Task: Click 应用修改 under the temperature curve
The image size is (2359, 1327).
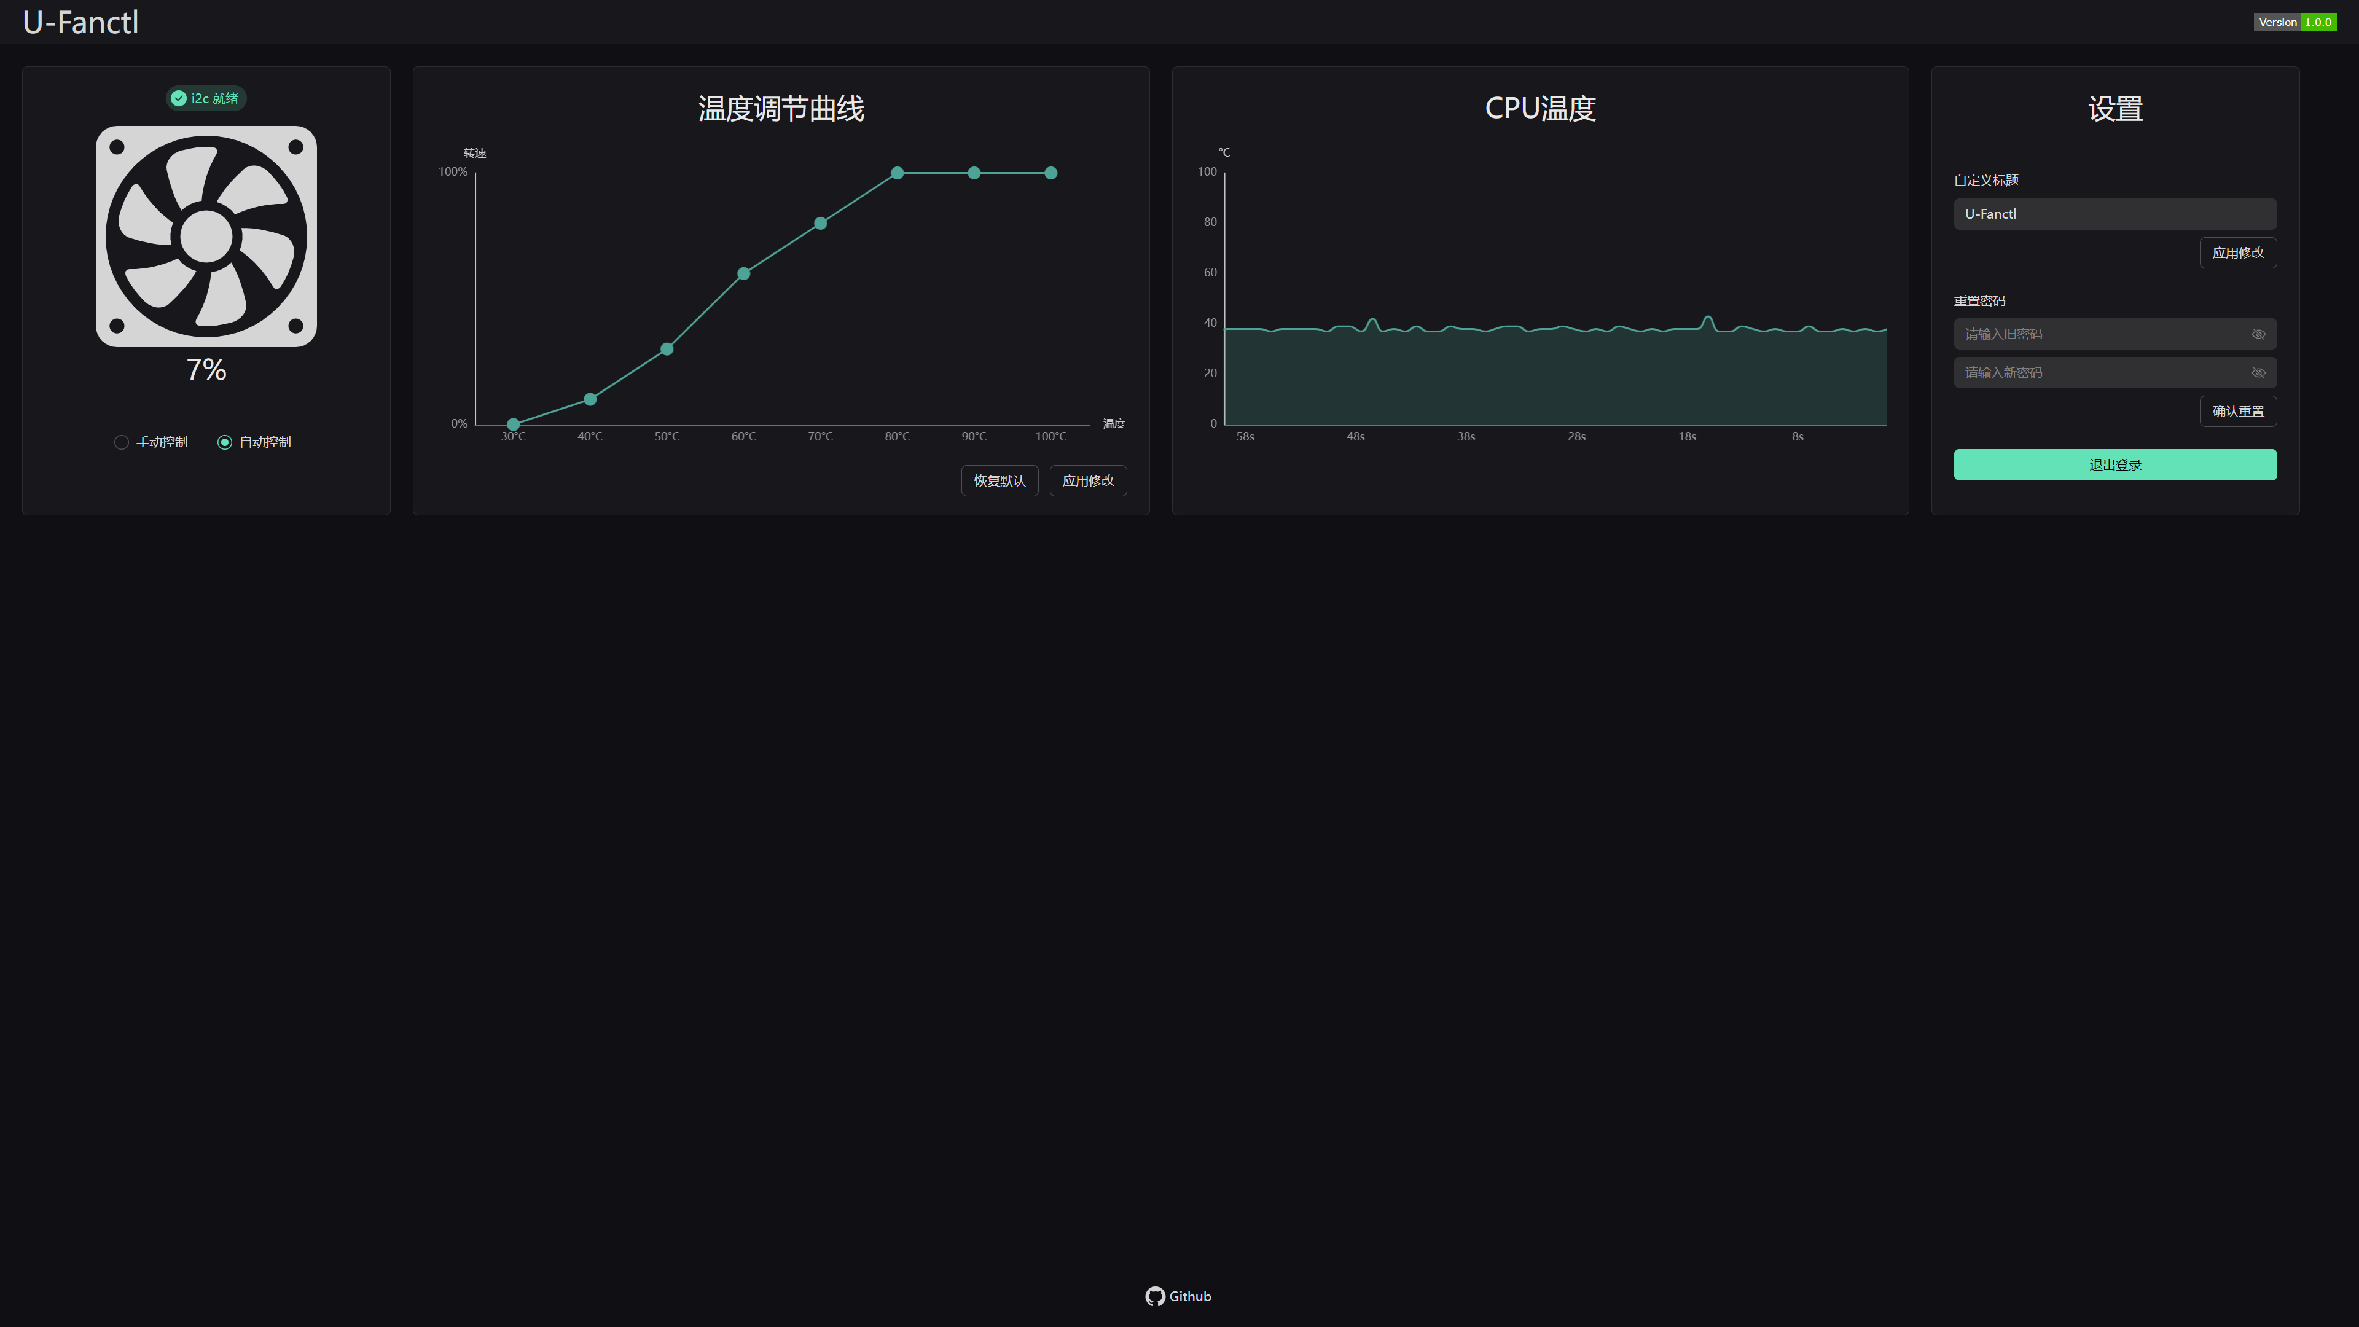Action: [x=1088, y=481]
